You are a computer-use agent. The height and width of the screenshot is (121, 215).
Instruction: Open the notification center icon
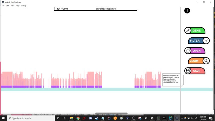tap(211, 118)
